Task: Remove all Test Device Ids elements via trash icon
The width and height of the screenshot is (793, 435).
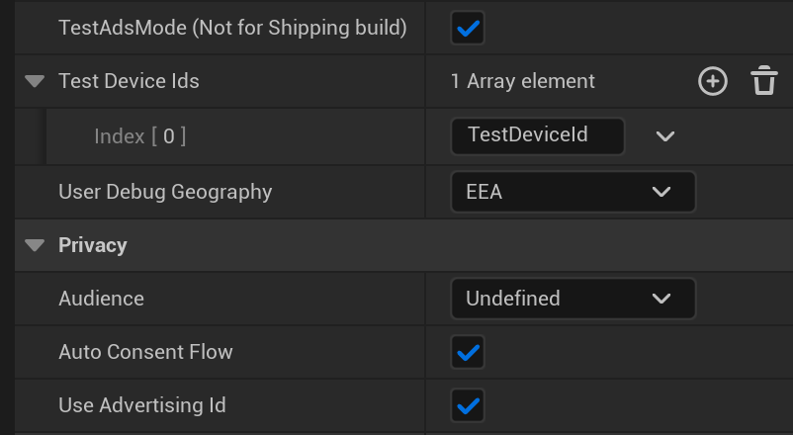Action: point(763,80)
